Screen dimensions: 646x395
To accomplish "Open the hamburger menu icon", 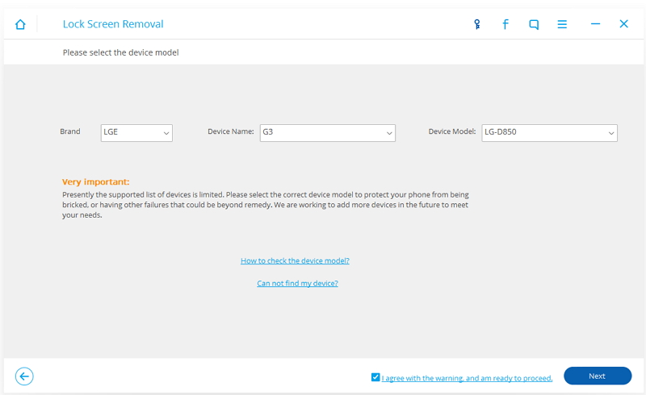I will coord(562,24).
